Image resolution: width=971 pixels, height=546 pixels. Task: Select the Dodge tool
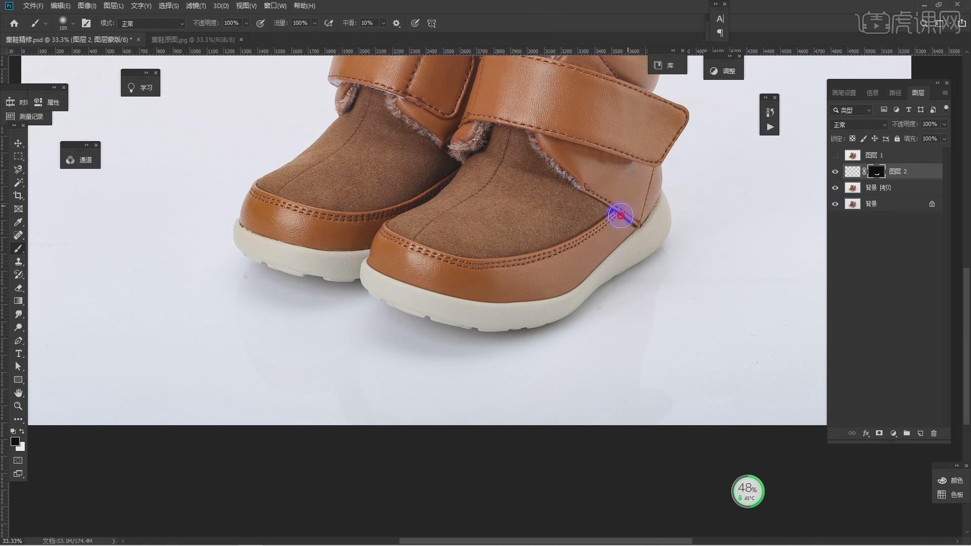[x=18, y=327]
